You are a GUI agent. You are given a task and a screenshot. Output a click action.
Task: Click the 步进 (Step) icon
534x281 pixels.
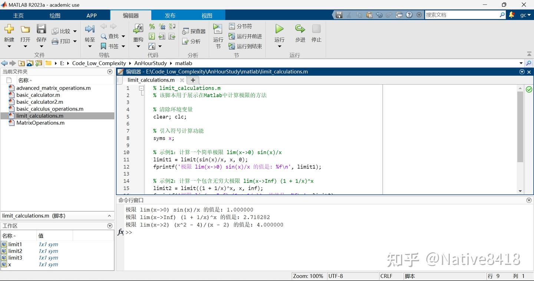pos(300,32)
